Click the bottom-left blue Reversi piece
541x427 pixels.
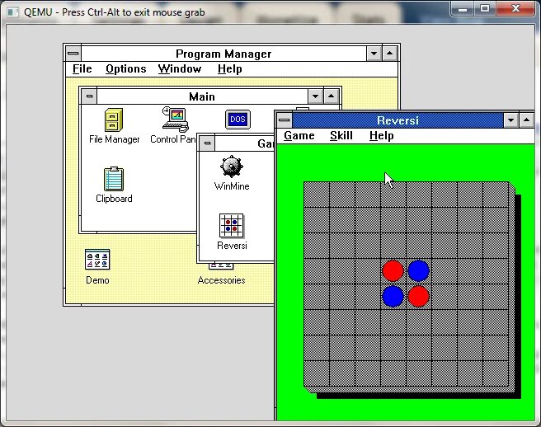tap(393, 296)
